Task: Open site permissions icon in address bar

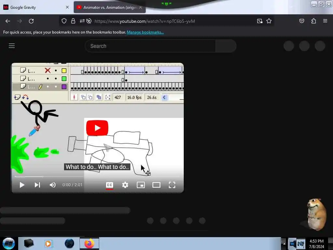Action: (82, 21)
